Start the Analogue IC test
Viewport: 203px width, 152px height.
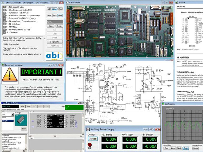point(28,106)
